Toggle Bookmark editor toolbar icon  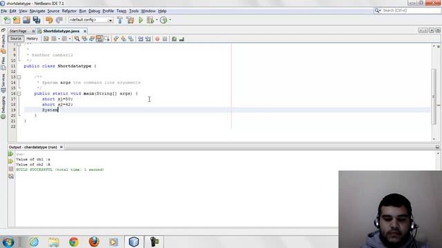(x=131, y=39)
